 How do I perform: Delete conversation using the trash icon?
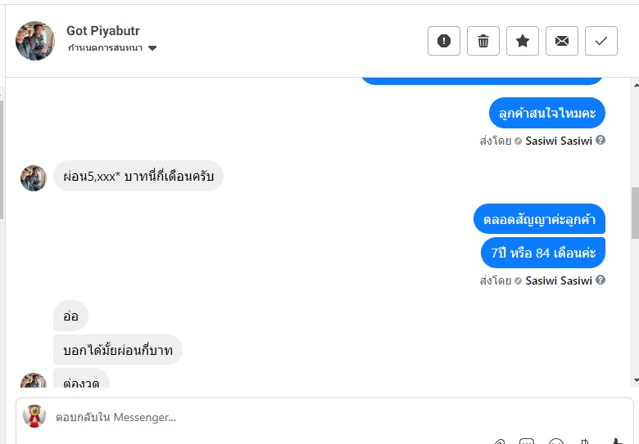pos(483,41)
